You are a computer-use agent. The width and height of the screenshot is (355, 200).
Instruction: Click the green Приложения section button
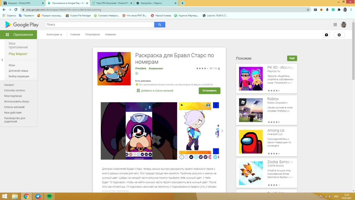point(18,35)
